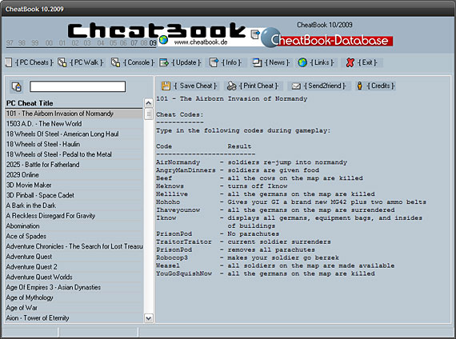Click the Print Cheat button
This screenshot has height=339, width=456.
pos(258,86)
